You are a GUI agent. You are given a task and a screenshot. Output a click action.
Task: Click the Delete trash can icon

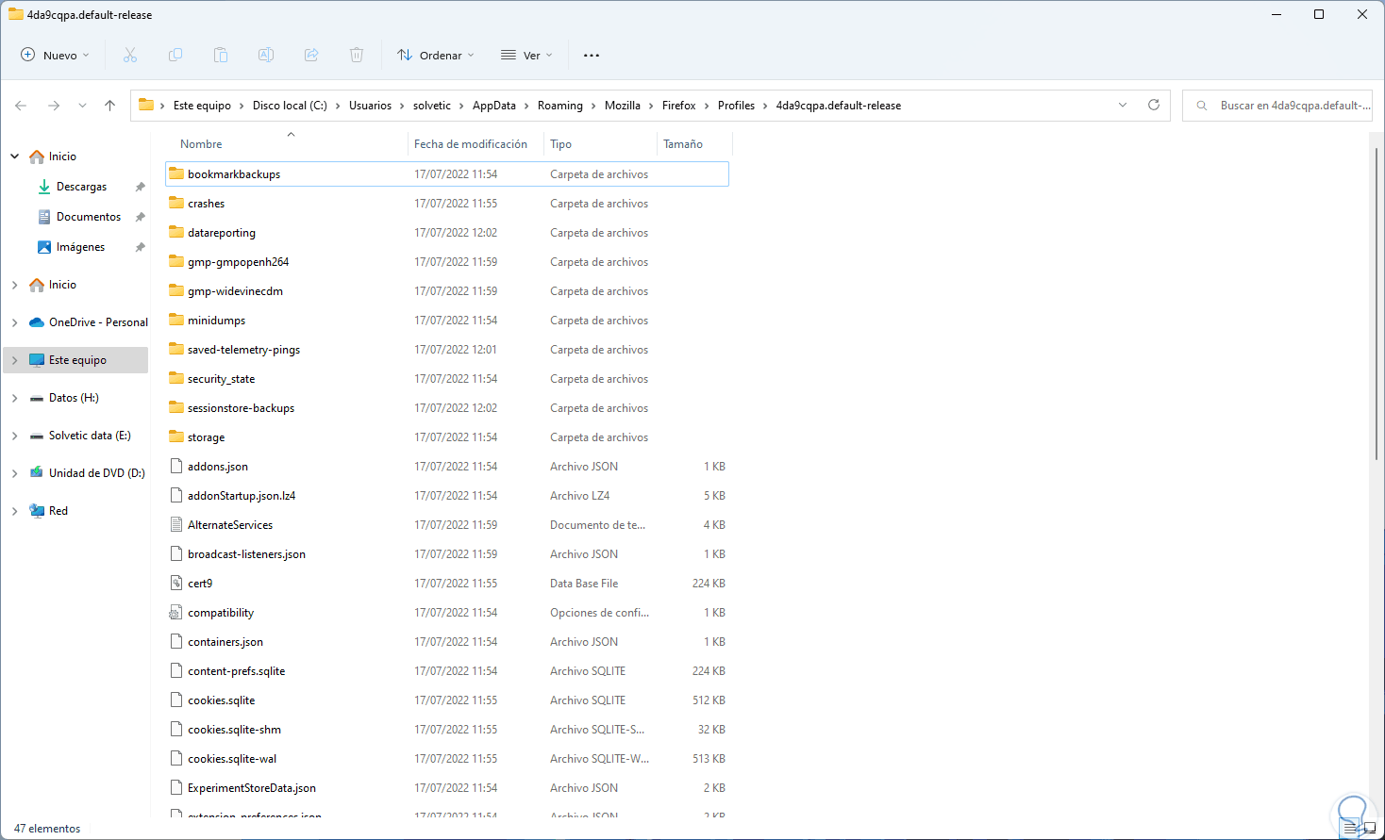pos(357,56)
